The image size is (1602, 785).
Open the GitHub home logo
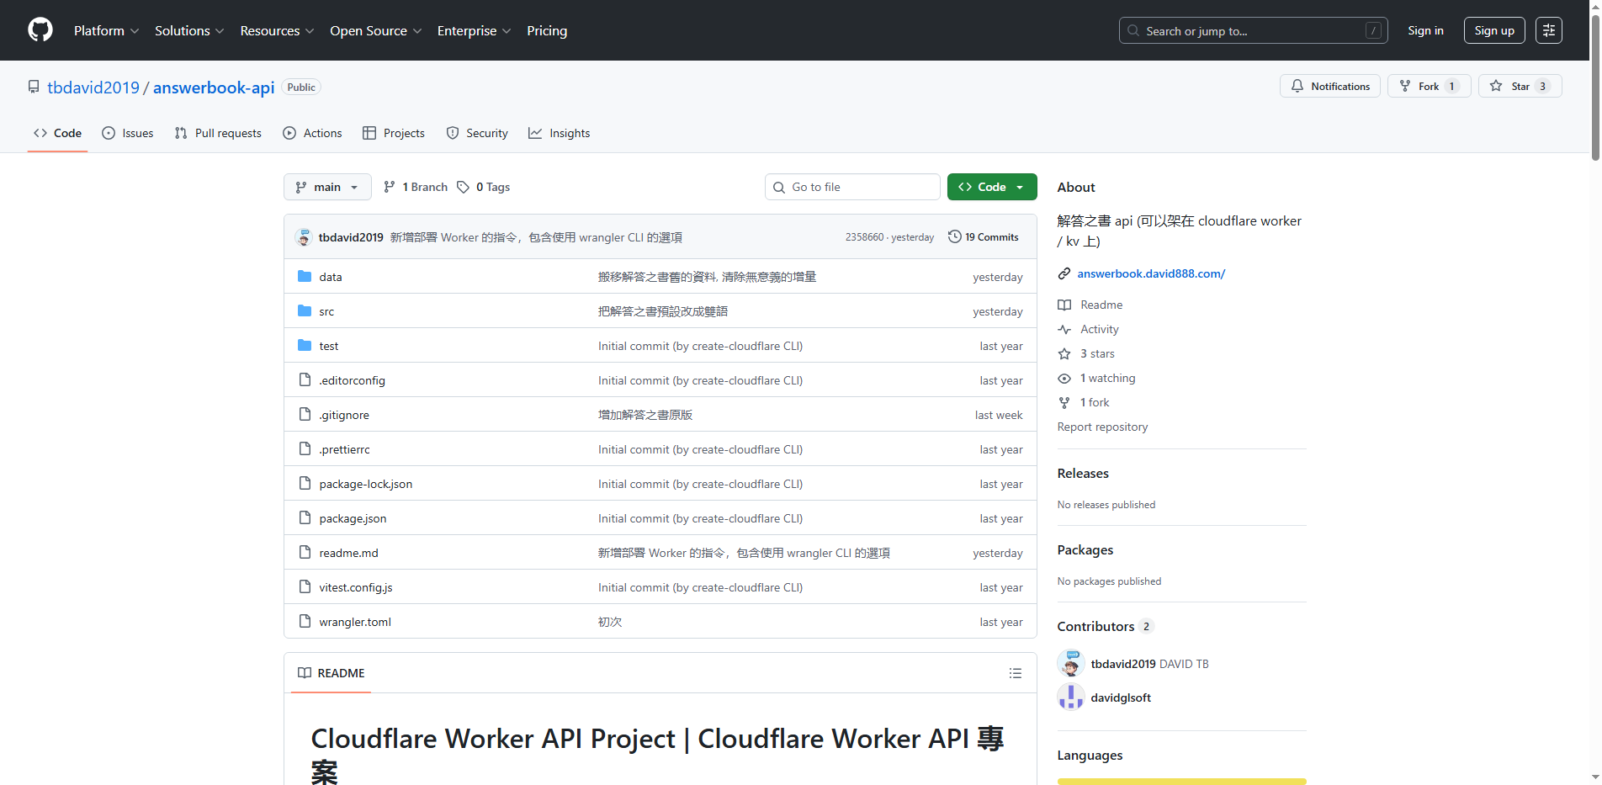[x=40, y=29]
